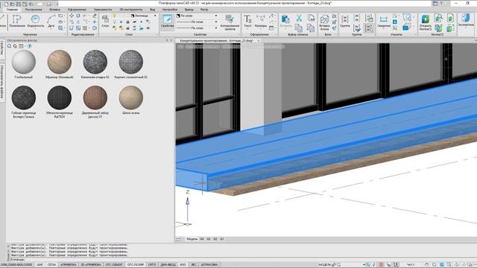Viewport: 477px width, 268px height.
Task: Open the rectangle tool dropdown arrow
Action: point(64,16)
